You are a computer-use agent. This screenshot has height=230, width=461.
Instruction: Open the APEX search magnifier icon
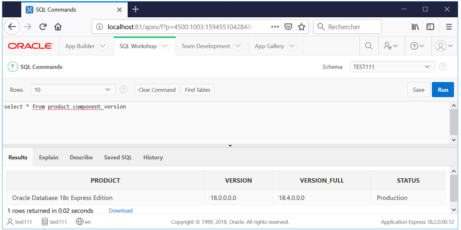pyautogui.click(x=369, y=46)
